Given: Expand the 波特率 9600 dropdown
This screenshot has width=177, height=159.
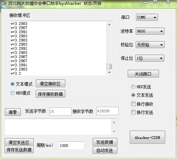Looking at the screenshot, I should [150, 31].
